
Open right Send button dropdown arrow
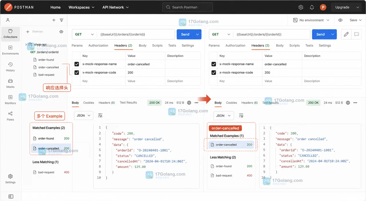point(333,34)
